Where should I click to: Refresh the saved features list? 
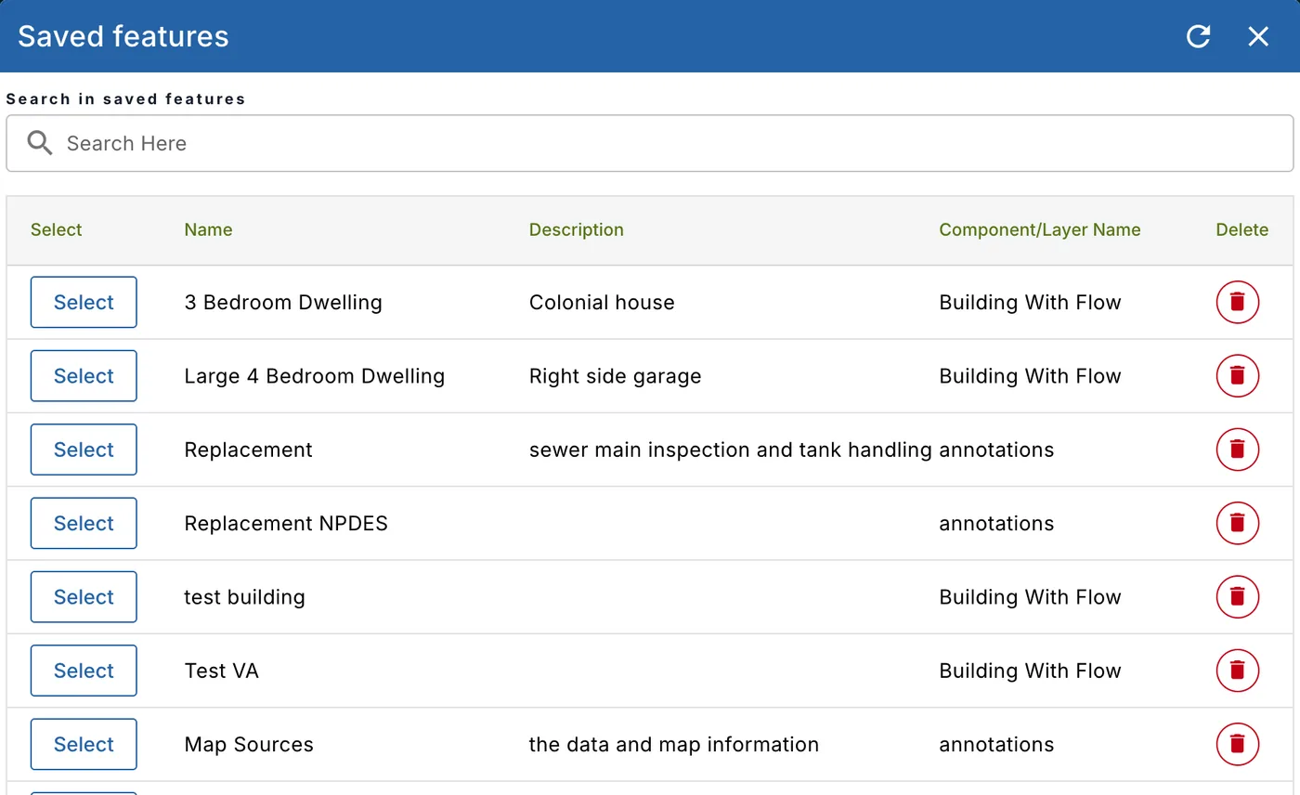point(1198,36)
